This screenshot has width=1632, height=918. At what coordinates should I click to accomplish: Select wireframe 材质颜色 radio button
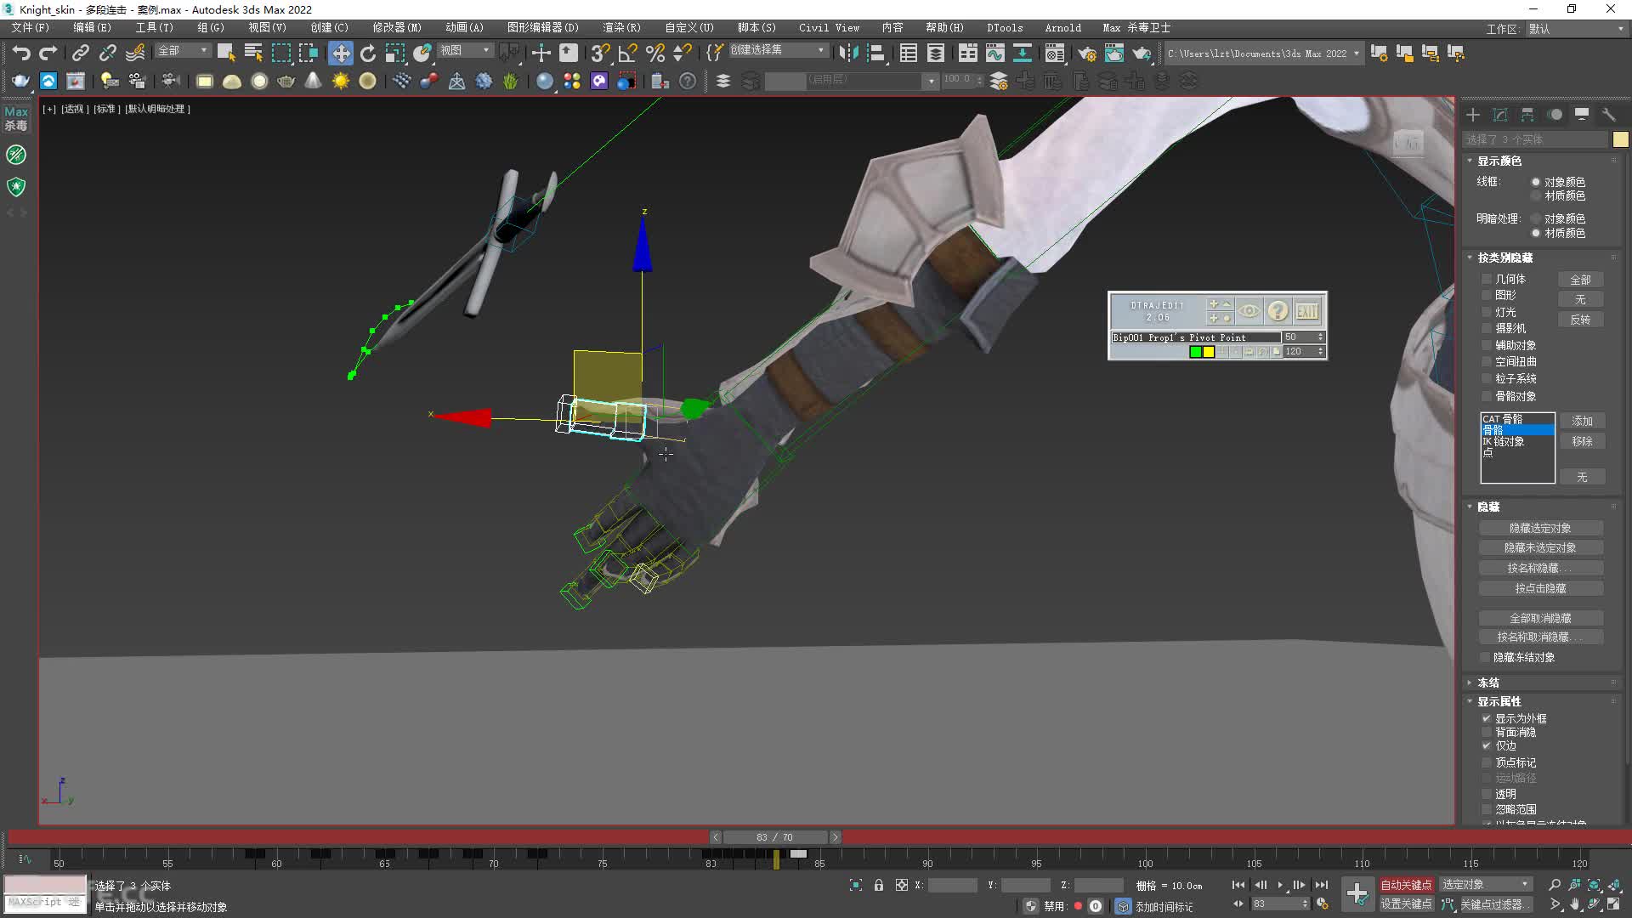pos(1536,195)
